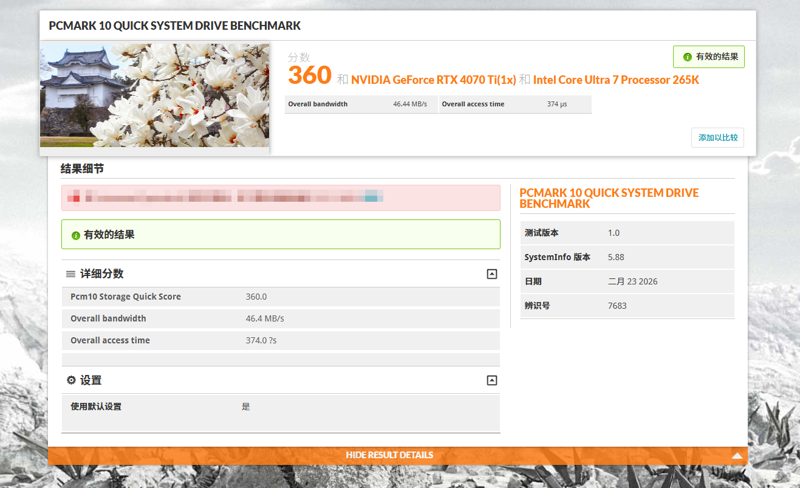This screenshot has height=488, width=800.
Task: Click the date value 二月 23 2026
Action: click(632, 281)
